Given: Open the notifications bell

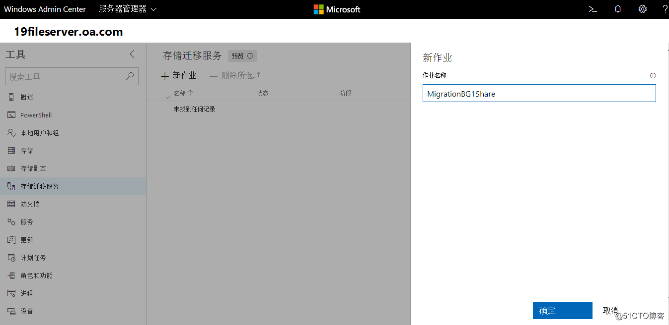Looking at the screenshot, I should [618, 9].
